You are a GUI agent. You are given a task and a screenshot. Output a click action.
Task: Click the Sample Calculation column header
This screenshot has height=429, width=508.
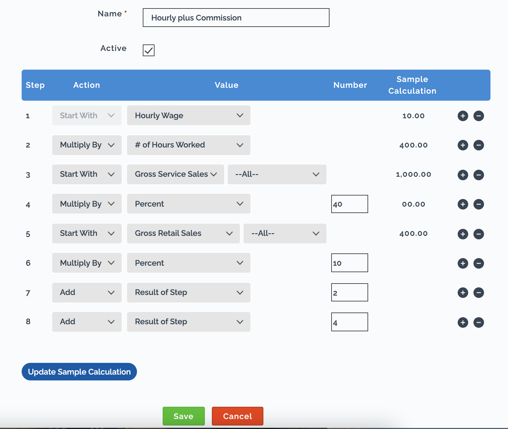(412, 85)
